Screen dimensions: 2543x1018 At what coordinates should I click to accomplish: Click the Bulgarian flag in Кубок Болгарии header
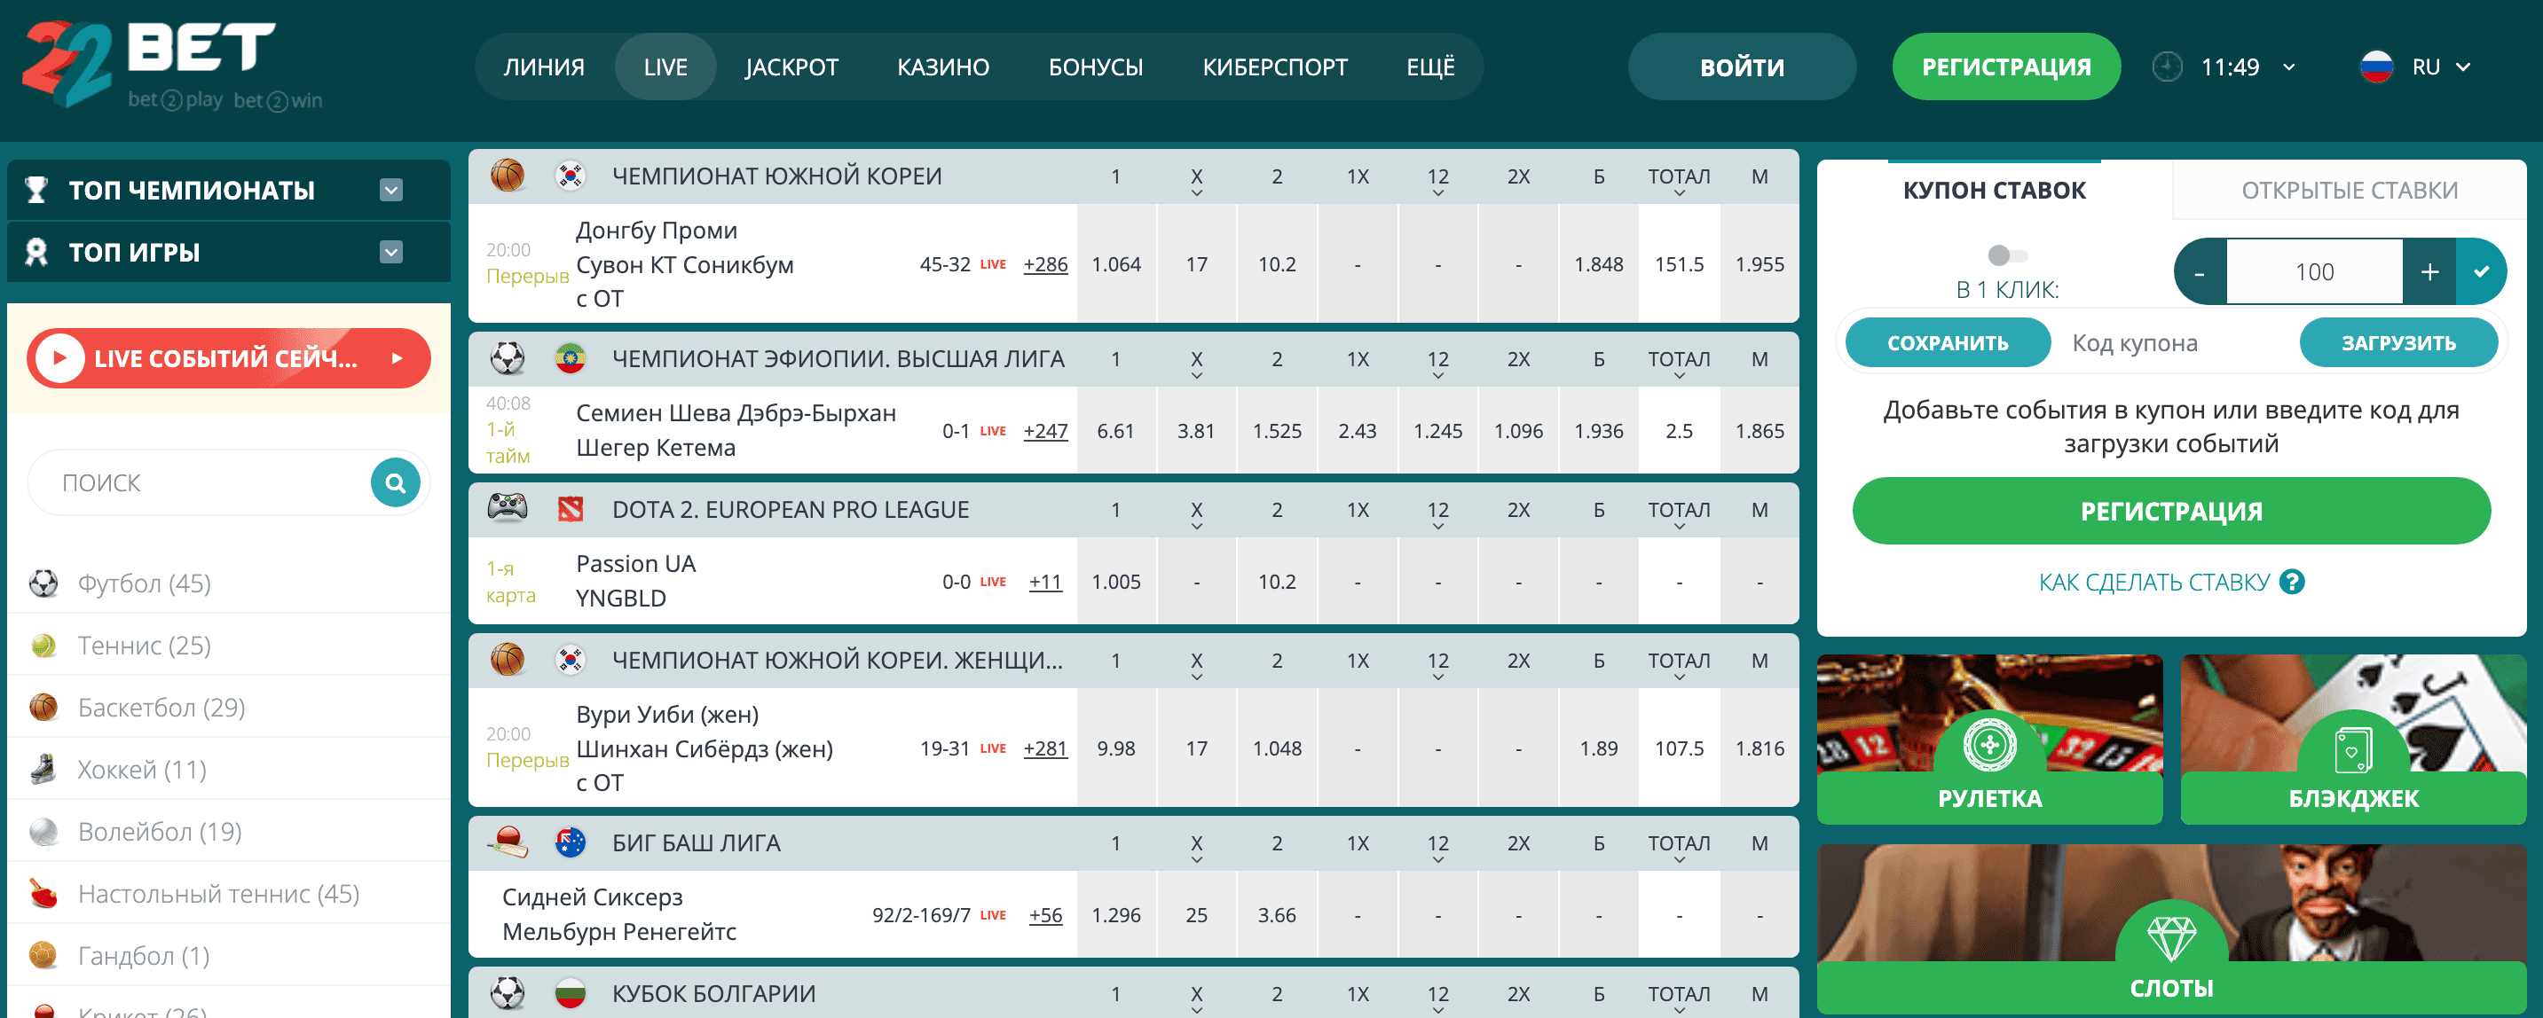(571, 993)
